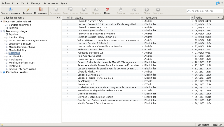
Task: Click the star column header icon
Action: (68, 18)
